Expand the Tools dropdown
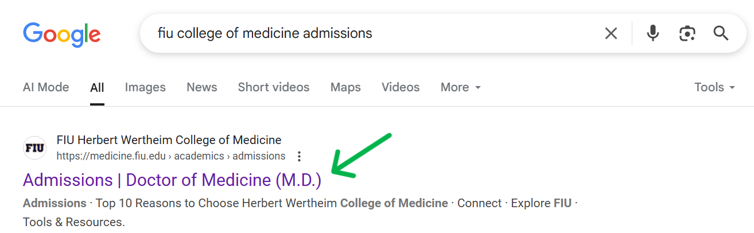This screenshot has height=233, width=754. (715, 87)
